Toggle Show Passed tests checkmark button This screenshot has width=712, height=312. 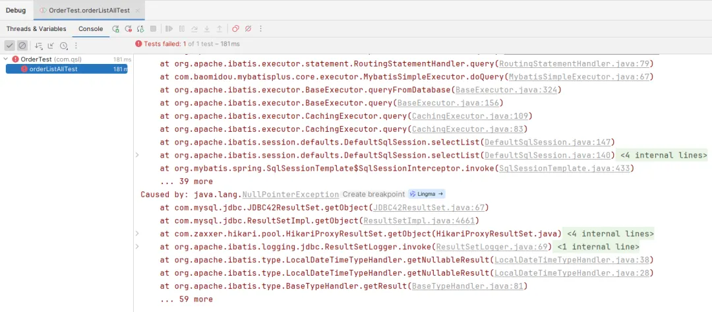9,46
